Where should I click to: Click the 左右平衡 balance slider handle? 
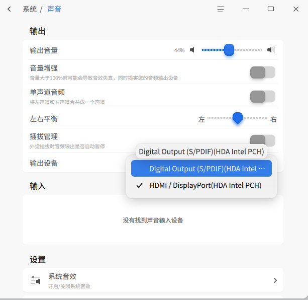[238, 118]
